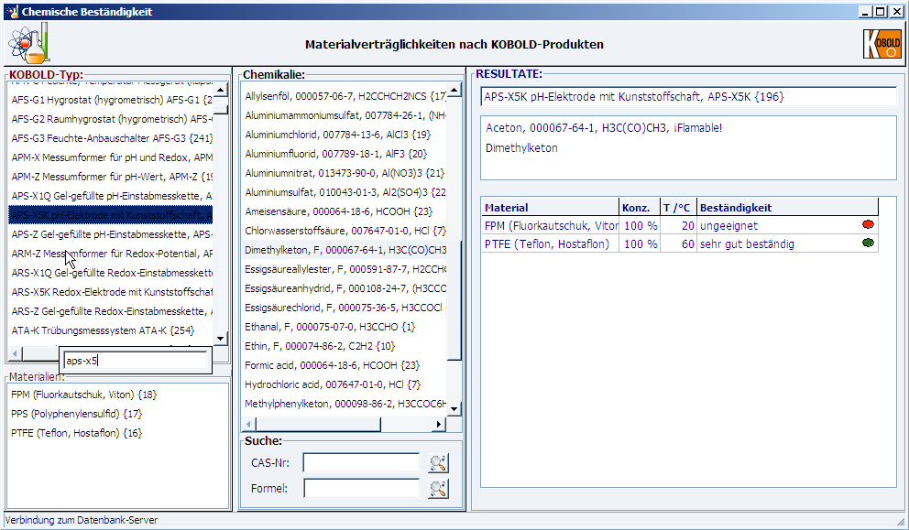Click the Konz. column header
Image resolution: width=909 pixels, height=530 pixels.
tap(639, 208)
